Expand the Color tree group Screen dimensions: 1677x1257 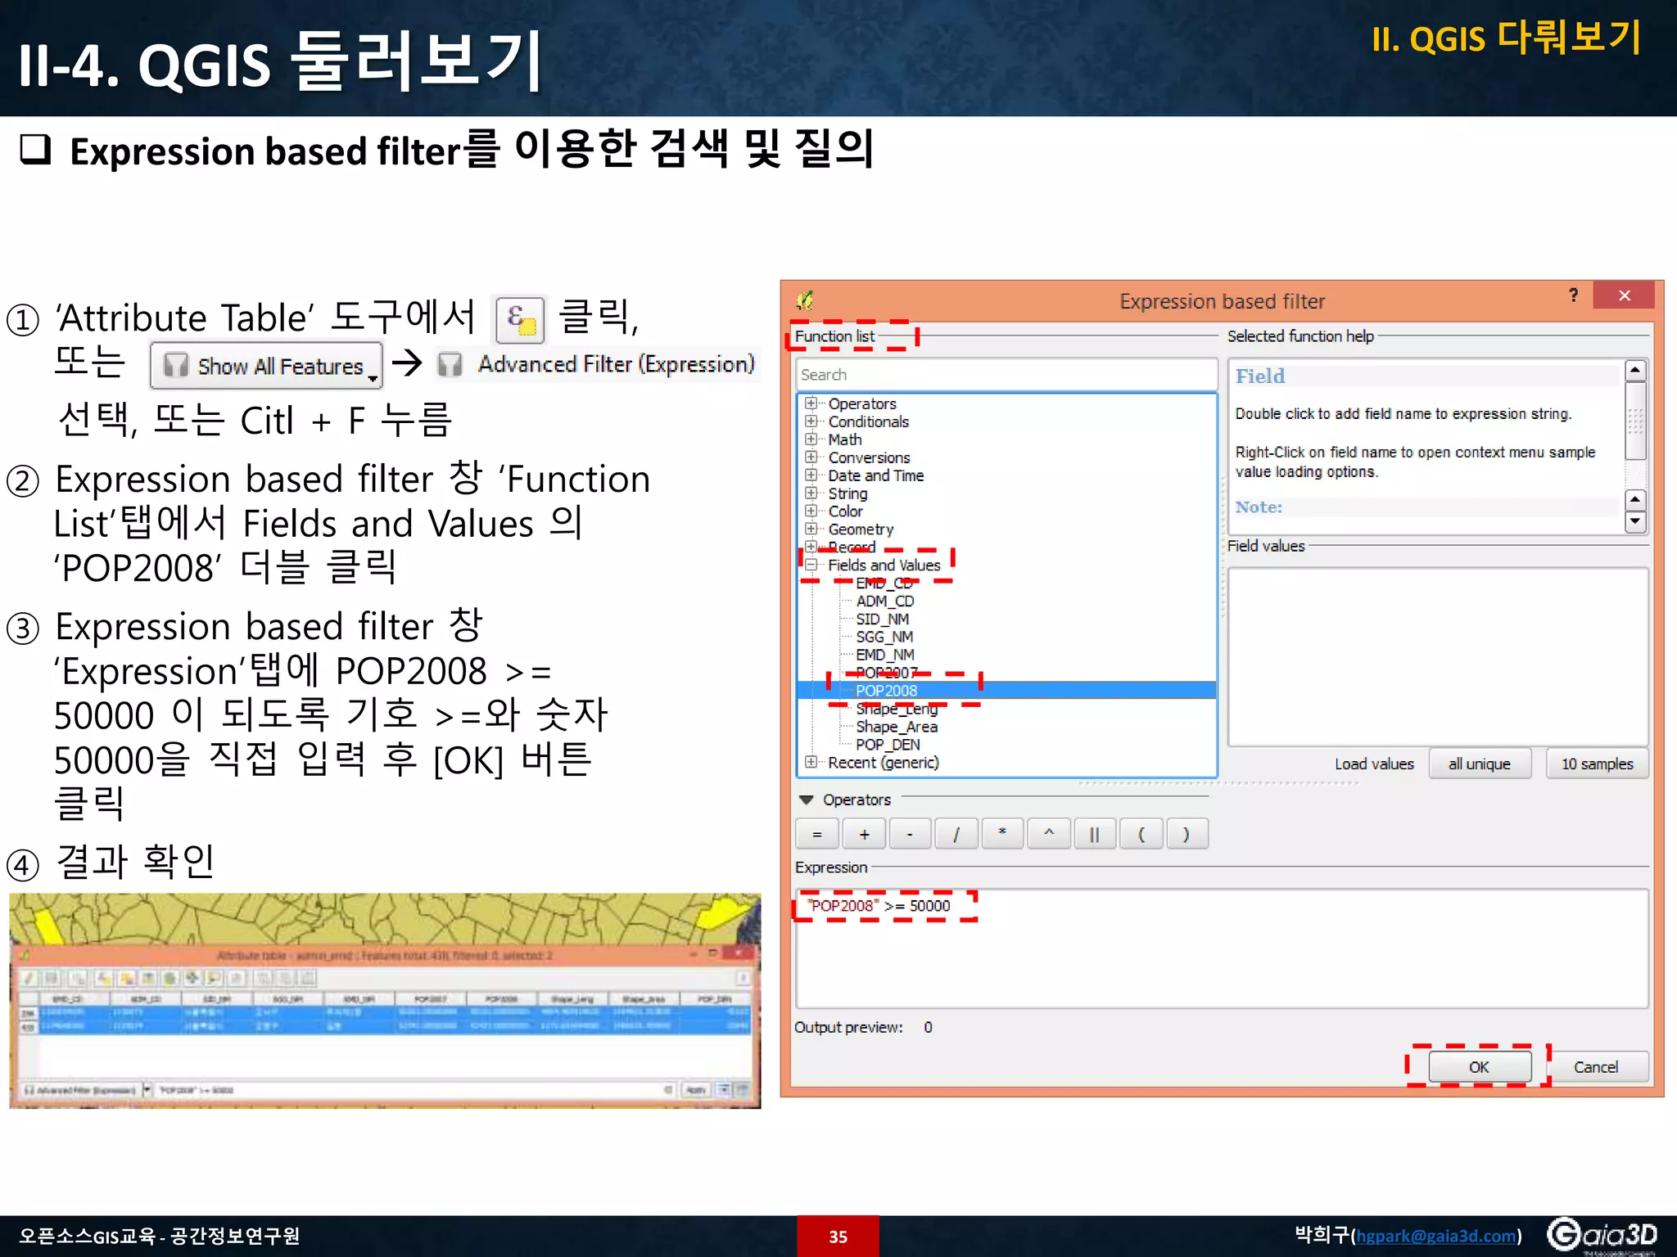(x=811, y=511)
